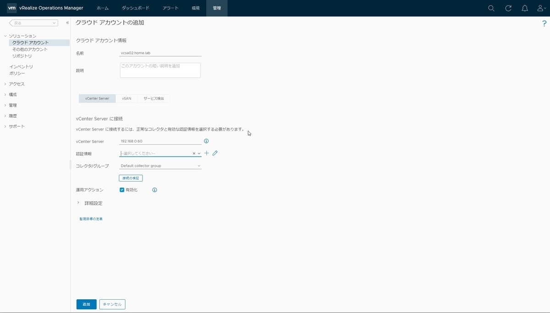Clear the 認証情報 selection with x
The height and width of the screenshot is (313, 550).
click(x=194, y=154)
